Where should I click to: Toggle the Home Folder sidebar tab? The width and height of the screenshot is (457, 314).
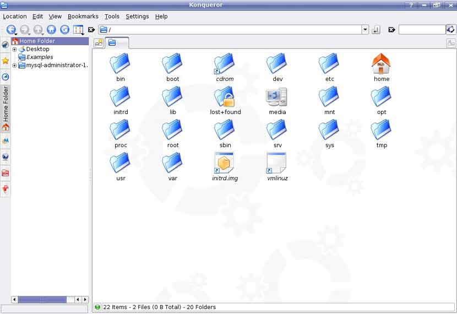click(6, 109)
